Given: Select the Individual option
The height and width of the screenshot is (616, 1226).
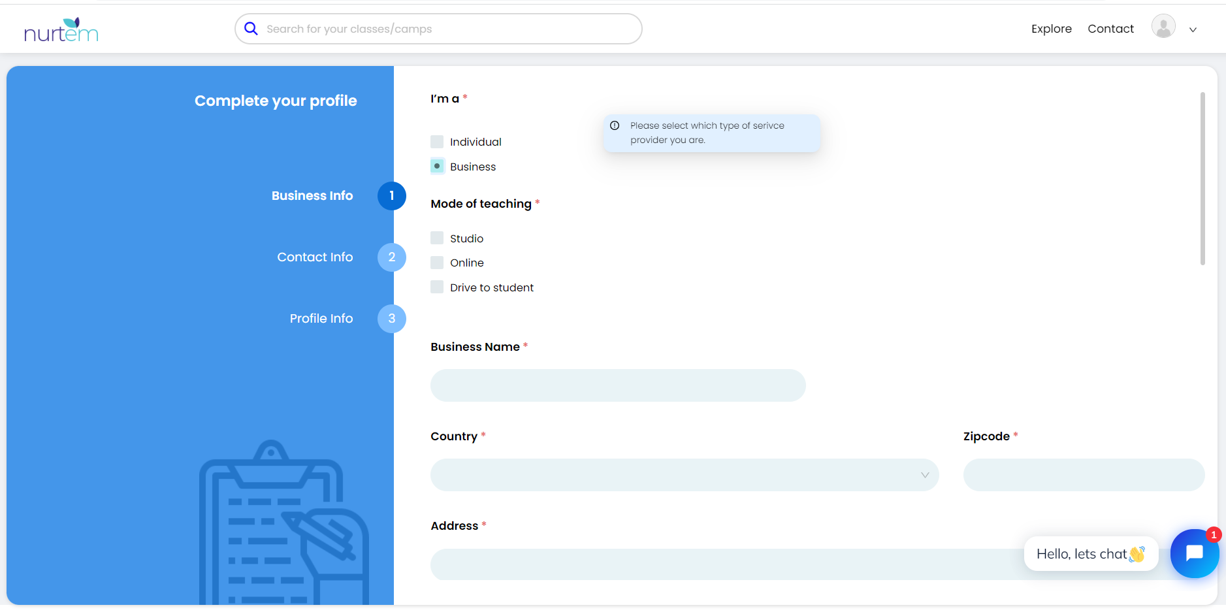Looking at the screenshot, I should 436,141.
